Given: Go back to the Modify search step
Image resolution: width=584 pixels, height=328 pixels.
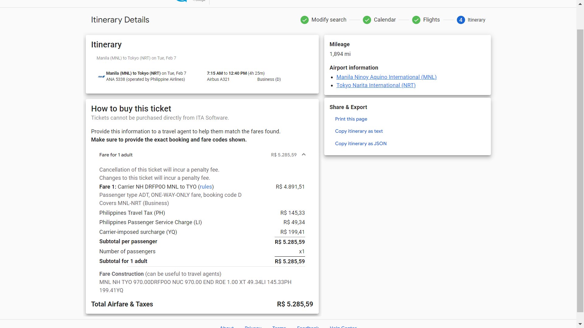Looking at the screenshot, I should click(329, 20).
